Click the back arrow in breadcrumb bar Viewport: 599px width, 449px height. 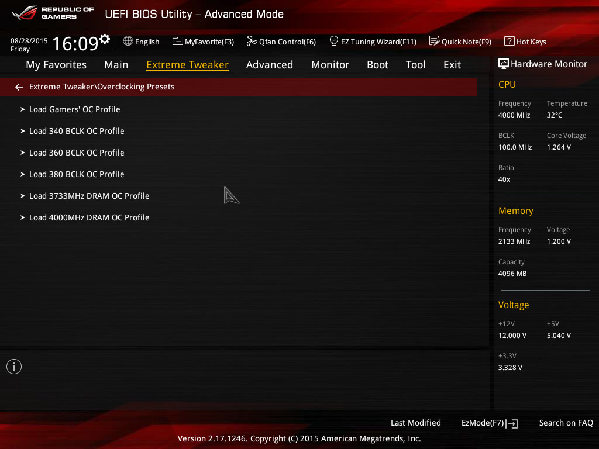[x=19, y=87]
